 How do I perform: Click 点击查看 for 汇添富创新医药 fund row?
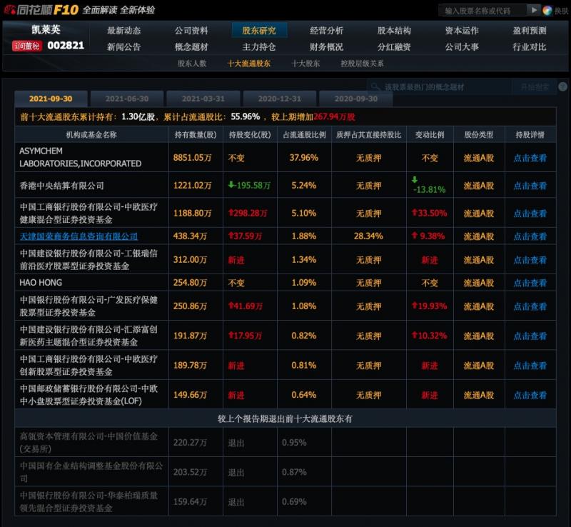530,336
